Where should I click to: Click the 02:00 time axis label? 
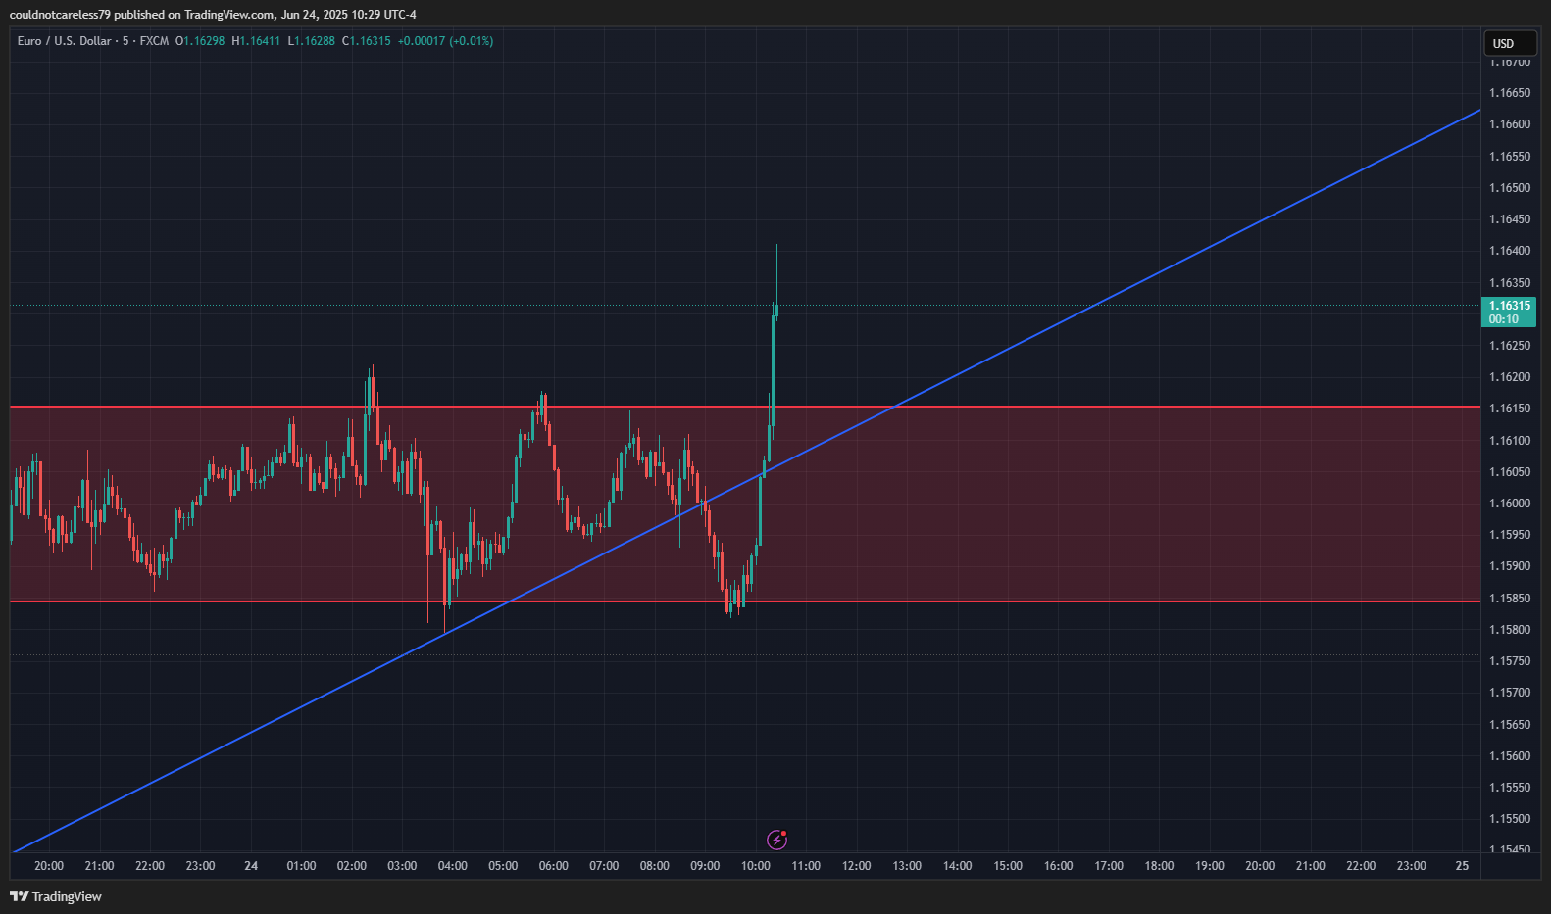click(x=352, y=866)
